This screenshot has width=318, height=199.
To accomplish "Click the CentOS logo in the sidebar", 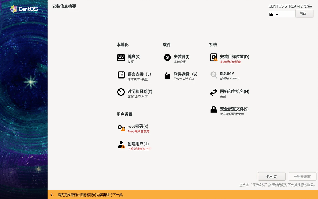I will pyautogui.click(x=24, y=9).
